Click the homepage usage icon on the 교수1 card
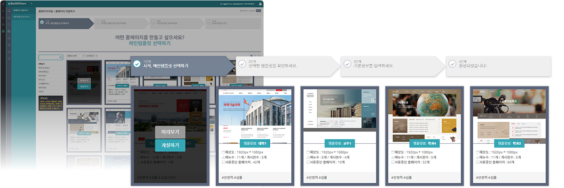The width and height of the screenshot is (564, 188). pyautogui.click(x=308, y=162)
